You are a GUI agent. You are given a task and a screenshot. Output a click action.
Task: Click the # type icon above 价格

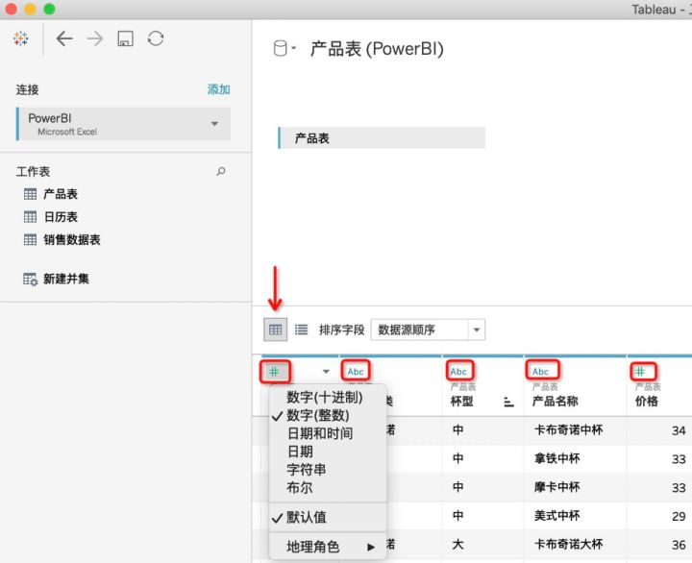pos(640,371)
